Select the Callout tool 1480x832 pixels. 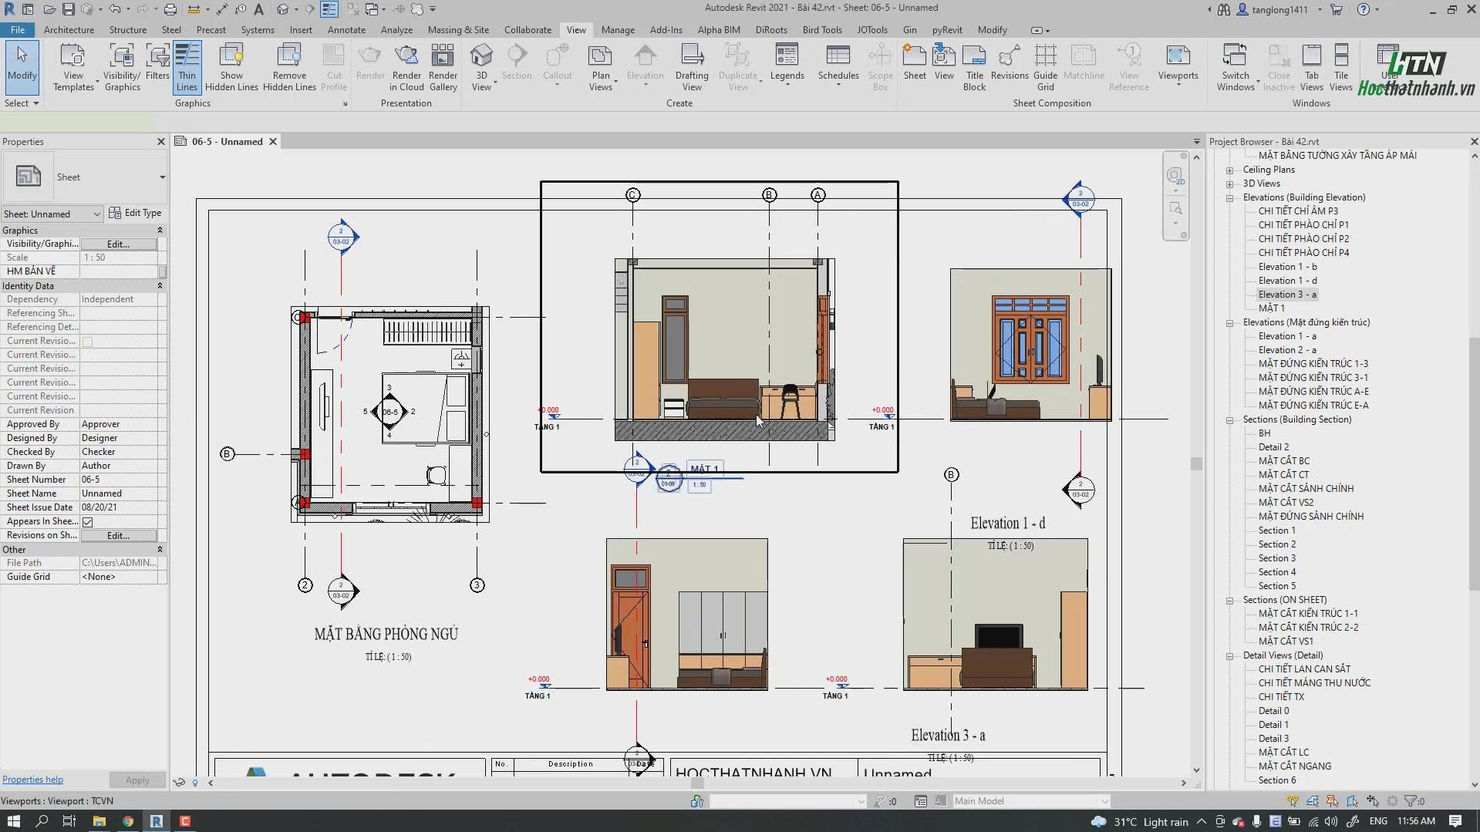[558, 62]
